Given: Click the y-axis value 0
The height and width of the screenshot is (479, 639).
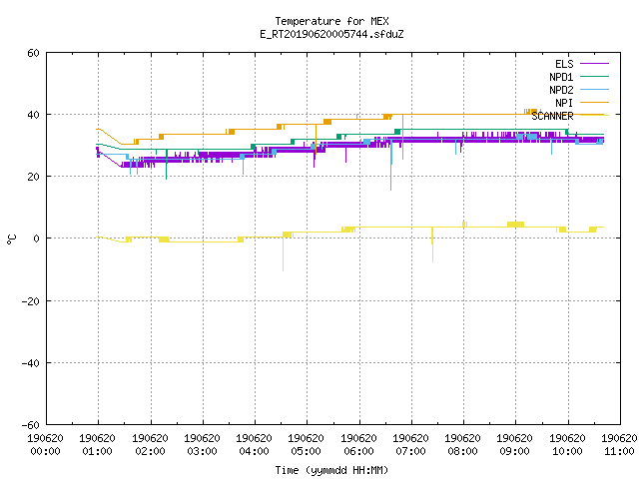Looking at the screenshot, I should [37, 239].
